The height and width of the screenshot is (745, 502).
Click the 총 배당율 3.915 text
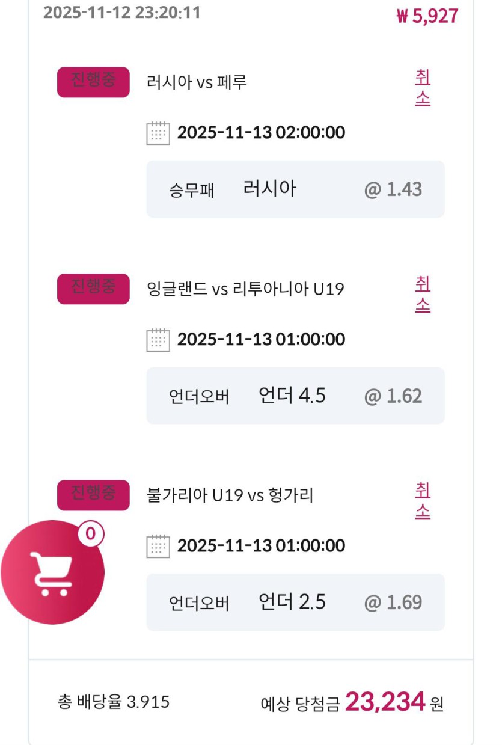pyautogui.click(x=114, y=702)
